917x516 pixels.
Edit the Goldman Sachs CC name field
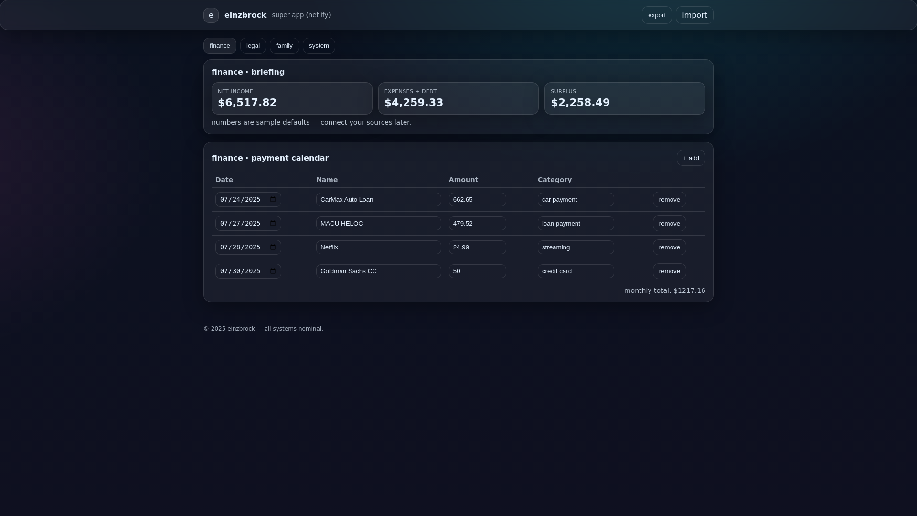click(379, 271)
